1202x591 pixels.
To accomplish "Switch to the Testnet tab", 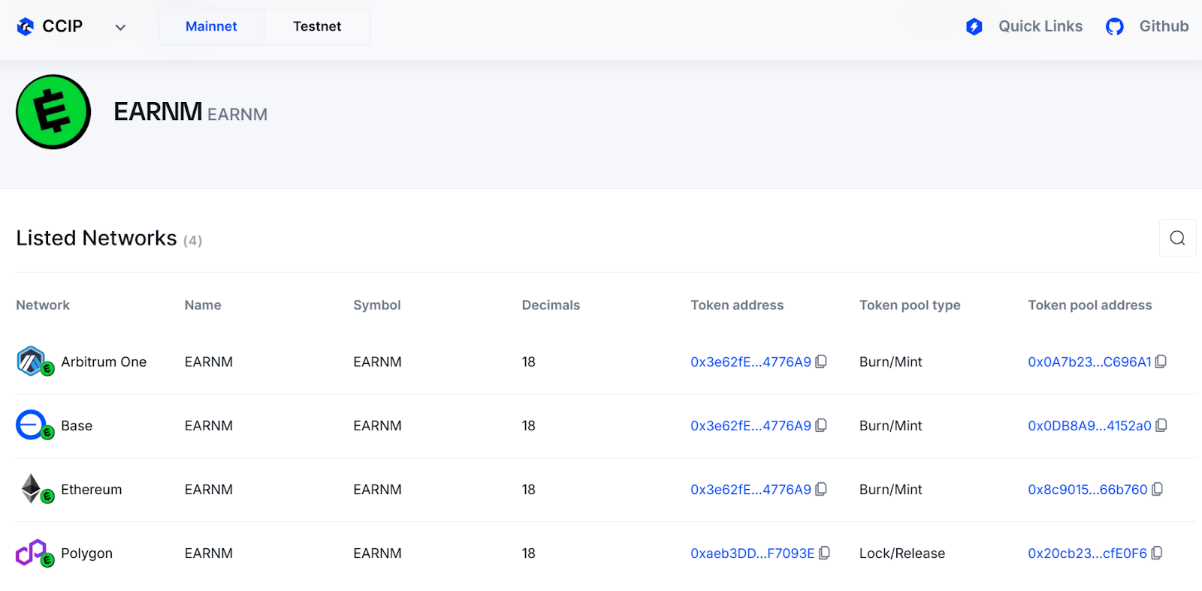I will coord(317,26).
